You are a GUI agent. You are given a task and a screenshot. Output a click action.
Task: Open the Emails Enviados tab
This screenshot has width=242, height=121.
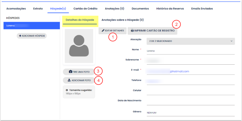coord(202,9)
